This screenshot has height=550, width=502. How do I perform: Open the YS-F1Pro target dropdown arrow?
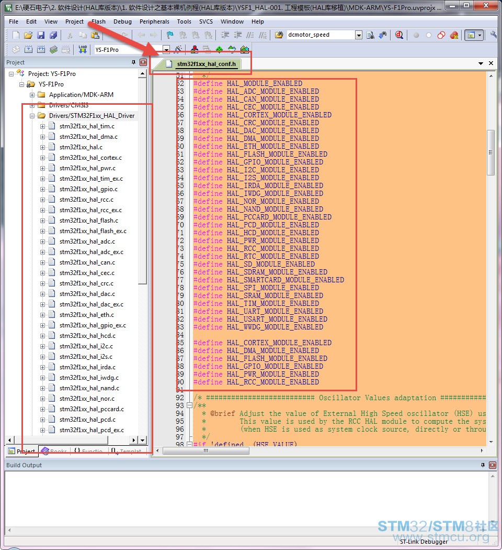tap(167, 50)
